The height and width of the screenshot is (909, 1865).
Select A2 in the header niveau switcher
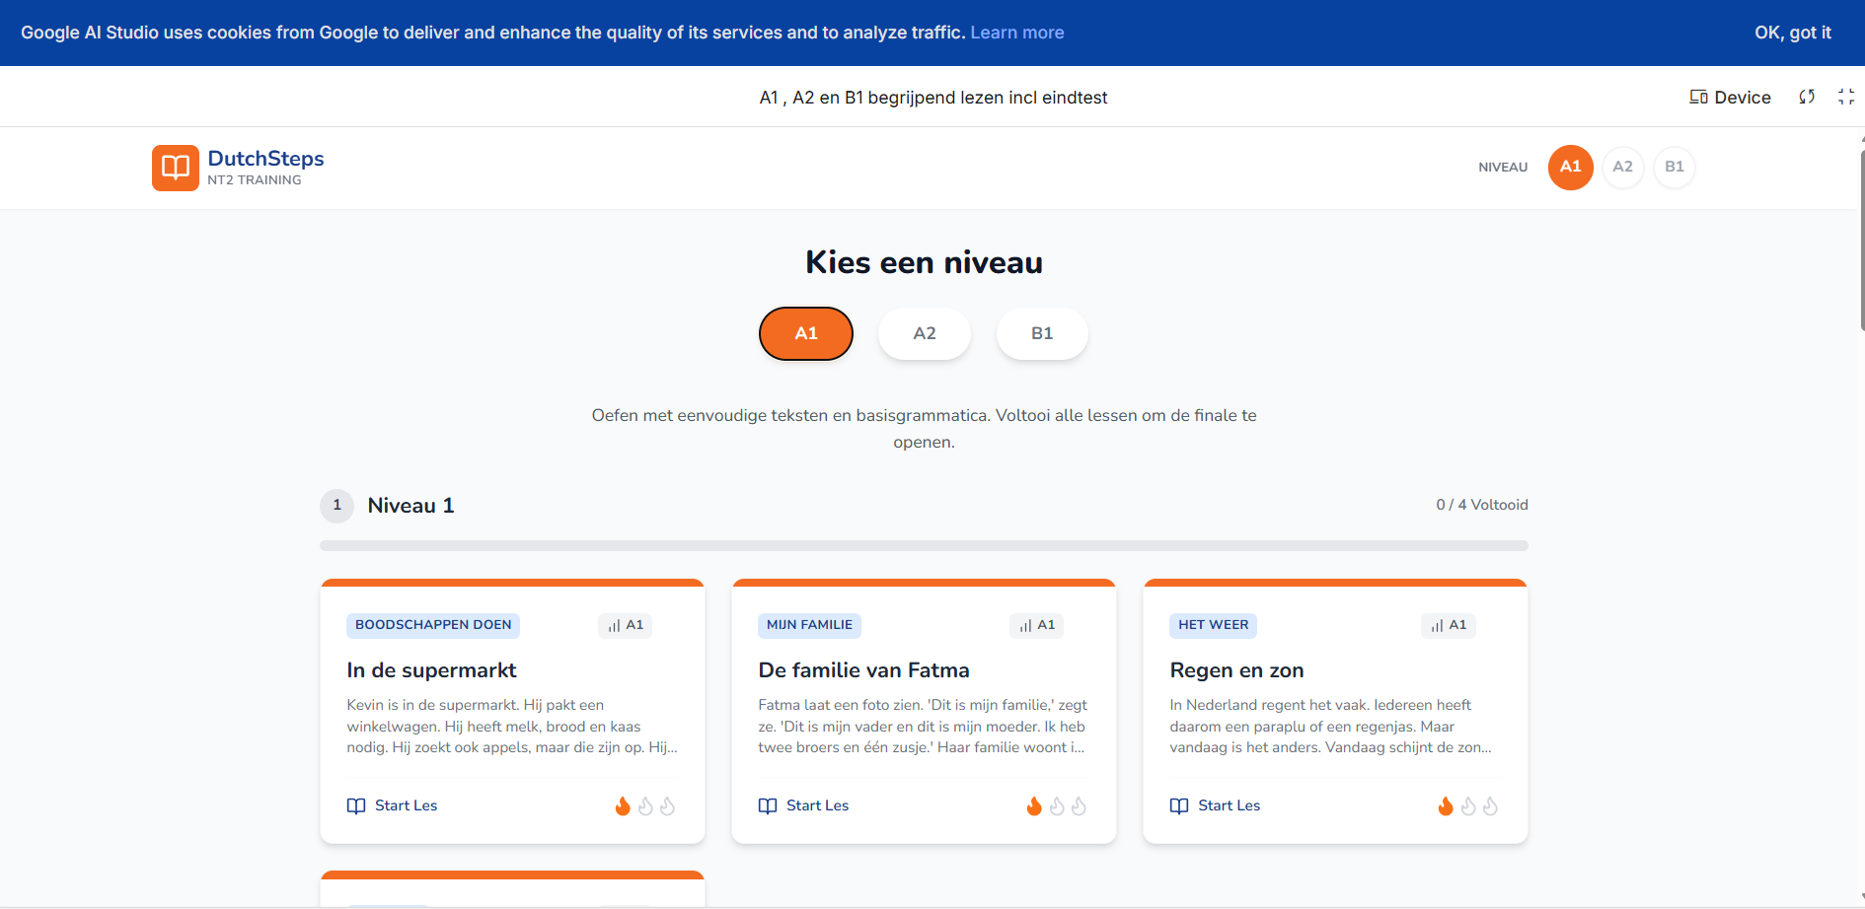[1622, 167]
